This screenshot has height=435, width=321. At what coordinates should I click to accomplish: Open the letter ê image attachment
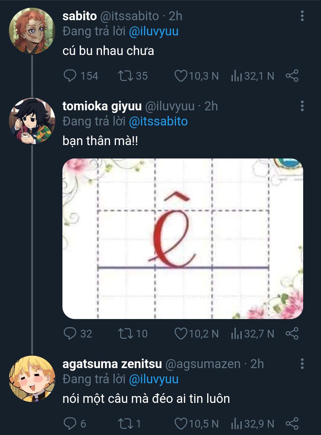pos(183,239)
